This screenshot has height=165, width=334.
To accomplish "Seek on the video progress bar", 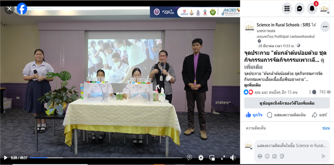I will [106, 157].
